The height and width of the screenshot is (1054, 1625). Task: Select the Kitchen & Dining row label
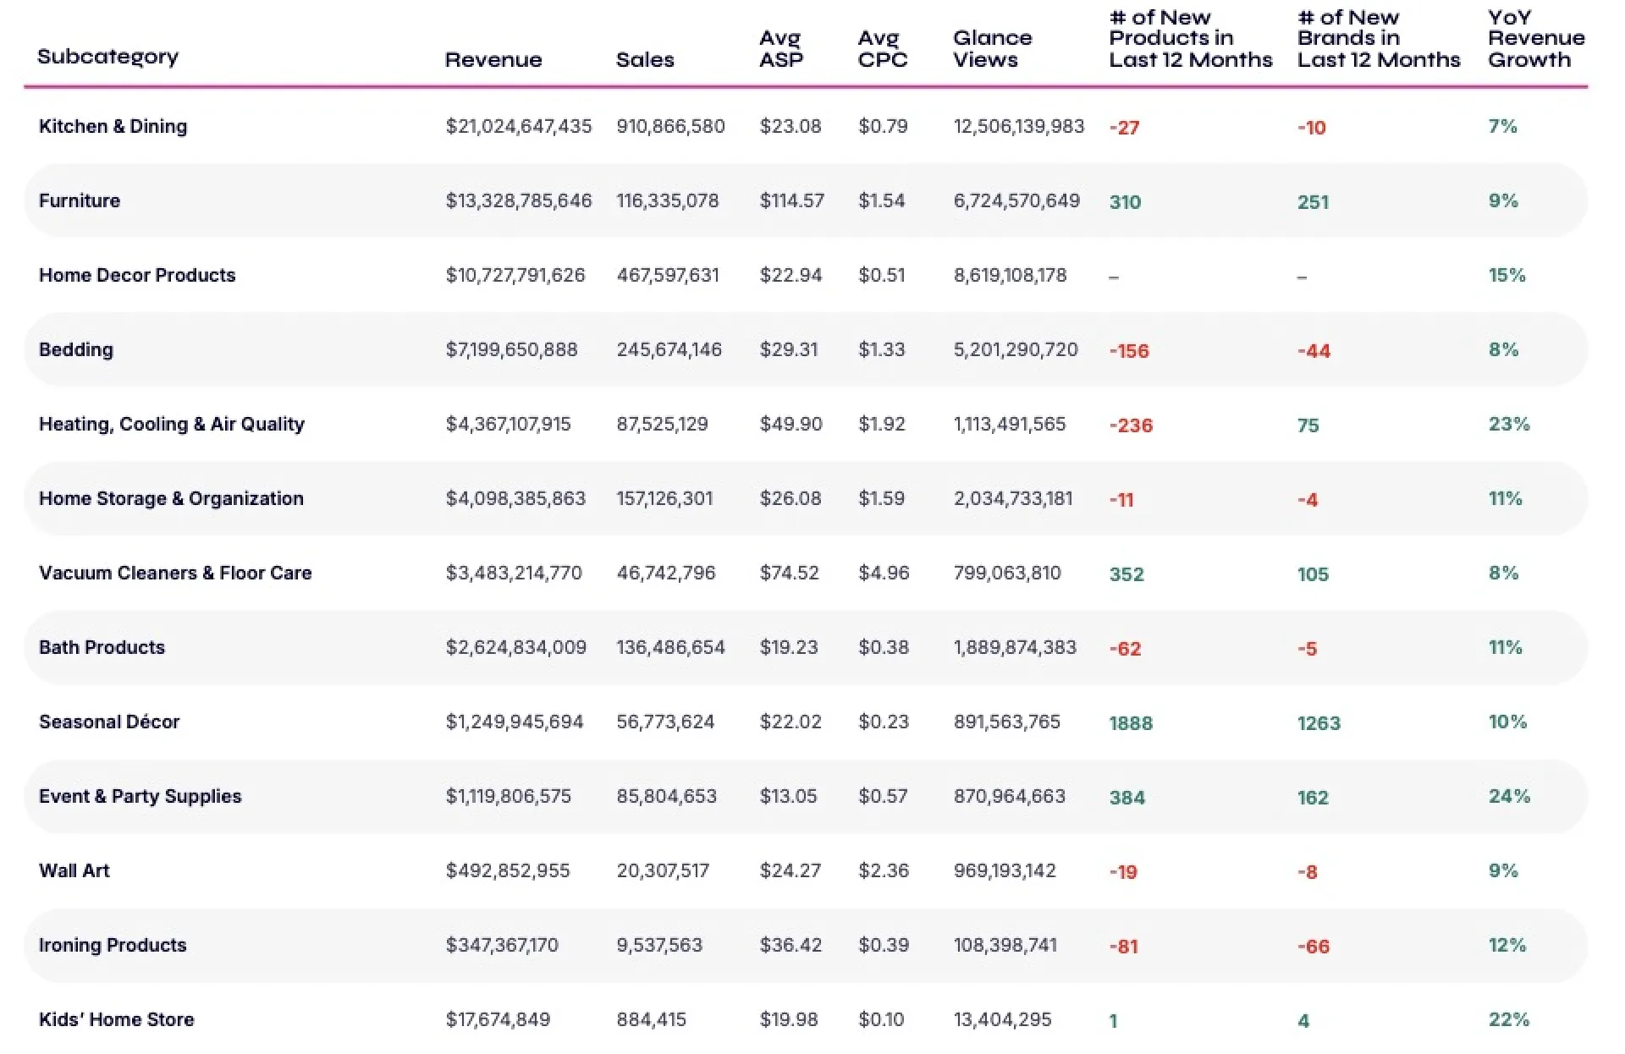tap(113, 126)
